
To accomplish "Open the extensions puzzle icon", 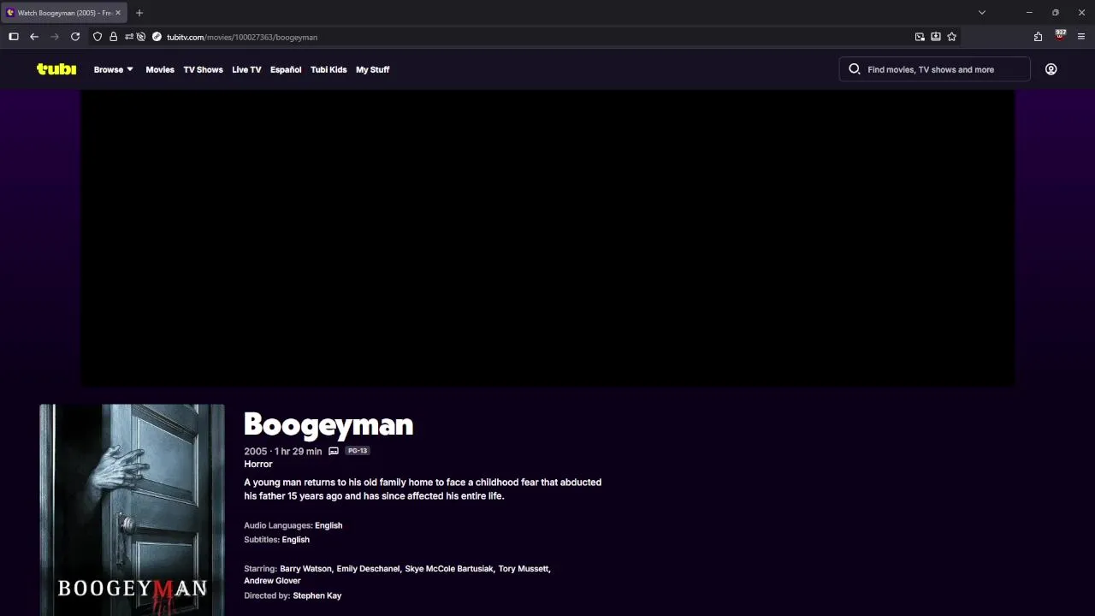I will 1038,37.
